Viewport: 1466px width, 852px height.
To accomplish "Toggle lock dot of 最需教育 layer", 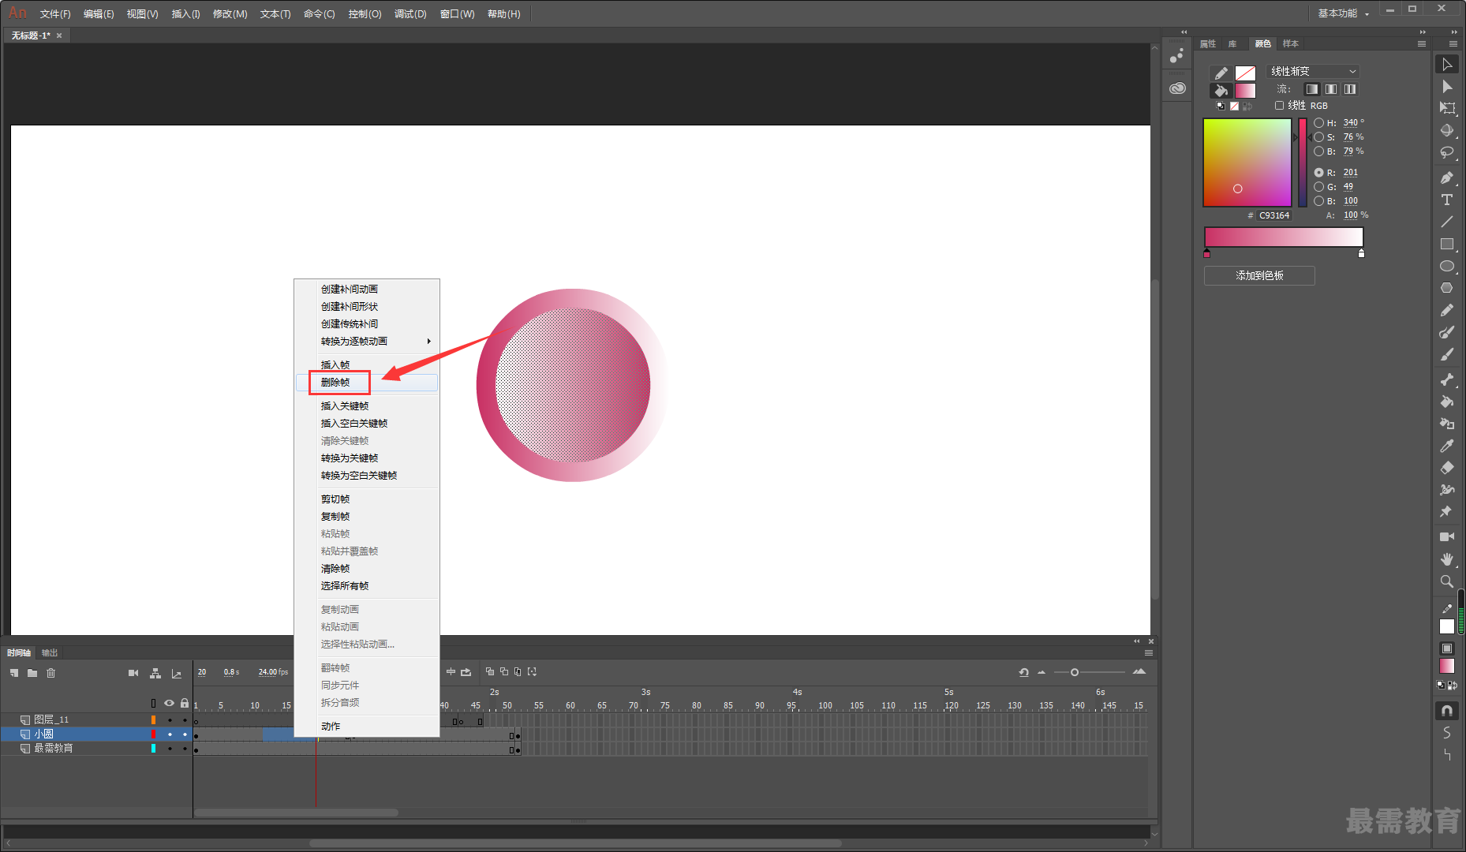I will [x=185, y=749].
